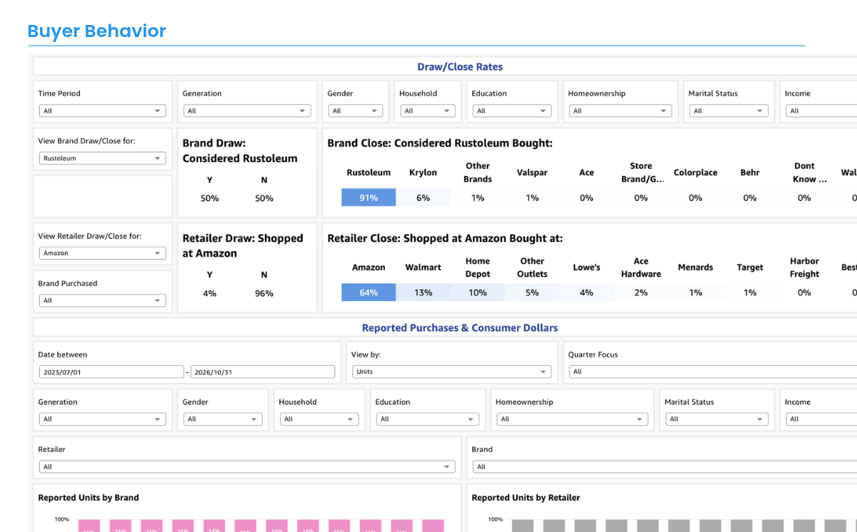Click the 2% Ace Hardware close cell
857x532 pixels.
pyautogui.click(x=641, y=292)
